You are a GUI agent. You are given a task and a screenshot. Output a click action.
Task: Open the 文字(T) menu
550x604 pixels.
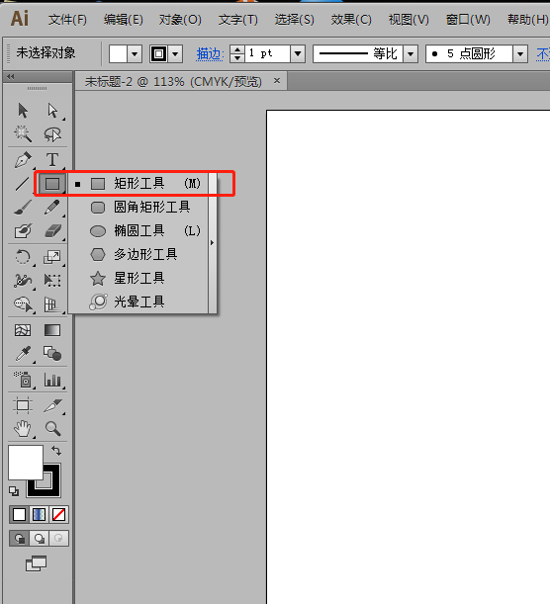point(237,19)
